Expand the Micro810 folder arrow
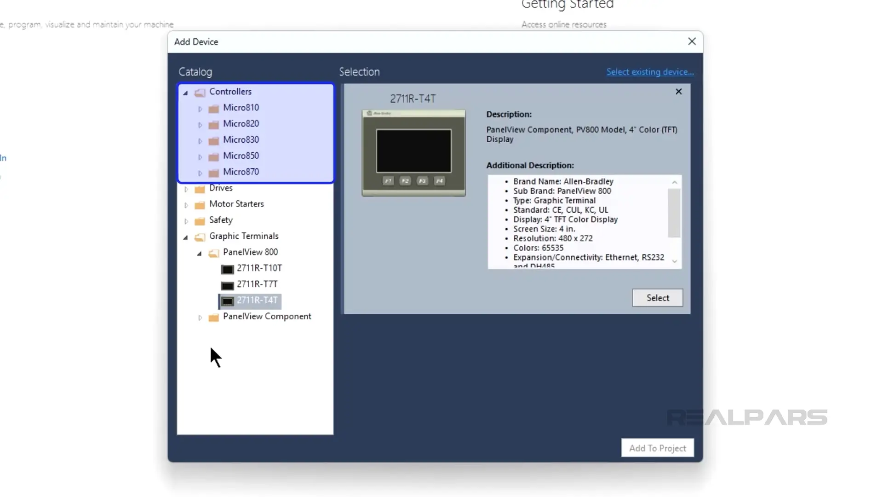 click(x=200, y=109)
